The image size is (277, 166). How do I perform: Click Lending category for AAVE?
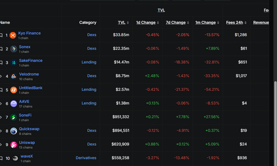89,103
